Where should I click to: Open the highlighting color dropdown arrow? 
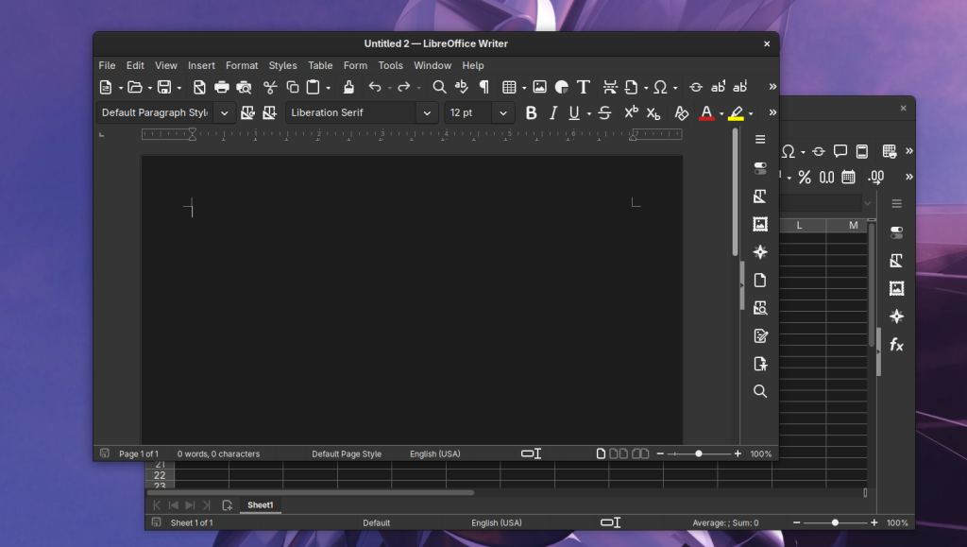[751, 113]
